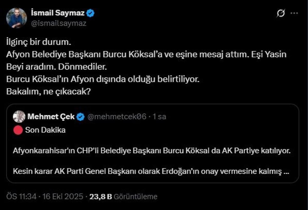The width and height of the screenshot is (308, 210).
Task: Click the Grok icon beside the more menu
Action: 281,14
